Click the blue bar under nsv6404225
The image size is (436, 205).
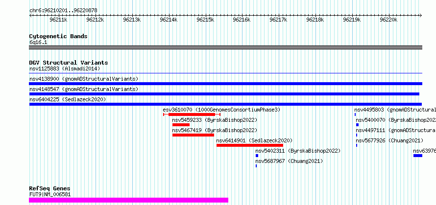pyautogui.click(x=225, y=104)
